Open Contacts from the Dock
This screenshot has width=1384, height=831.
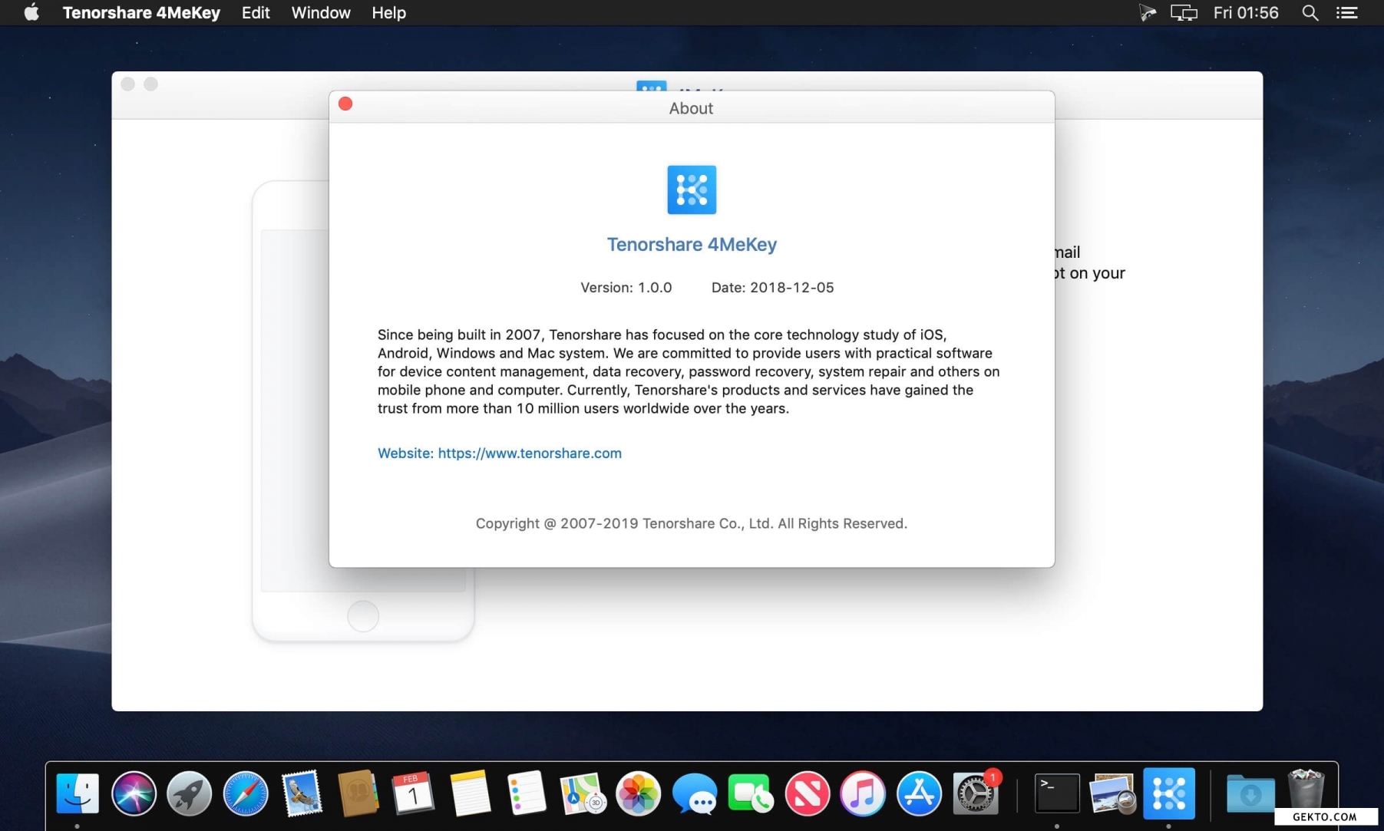click(358, 793)
